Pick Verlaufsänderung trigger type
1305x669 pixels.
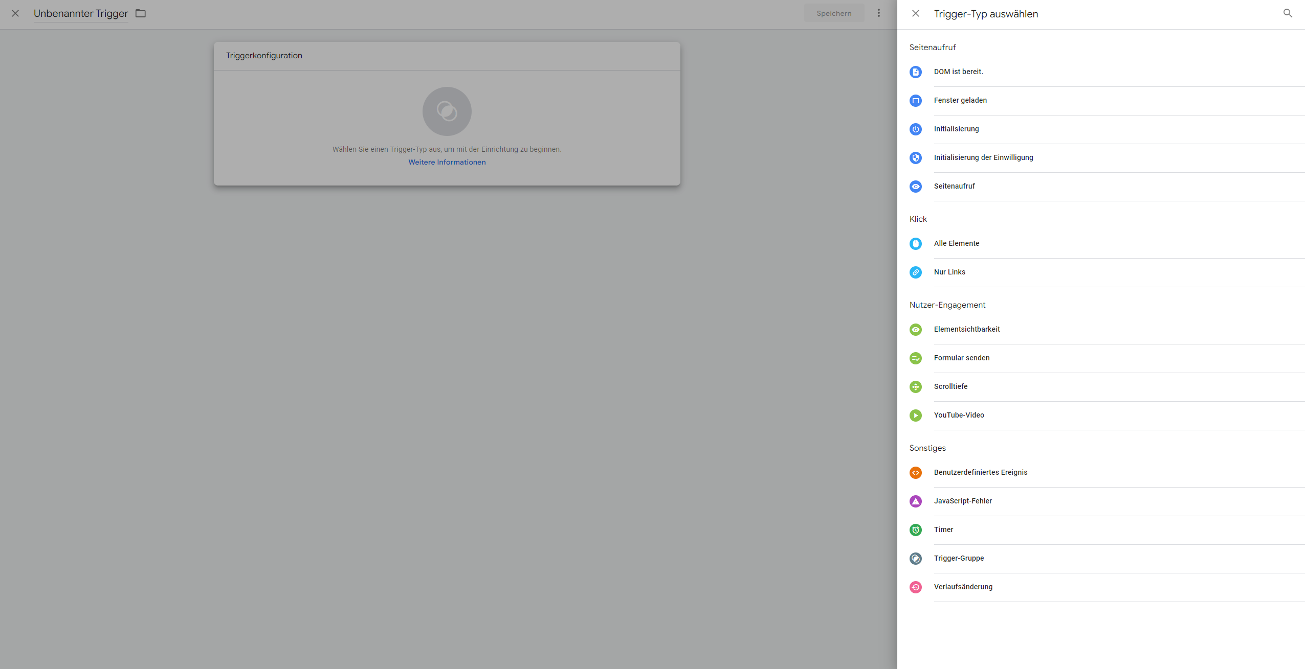1107,587
